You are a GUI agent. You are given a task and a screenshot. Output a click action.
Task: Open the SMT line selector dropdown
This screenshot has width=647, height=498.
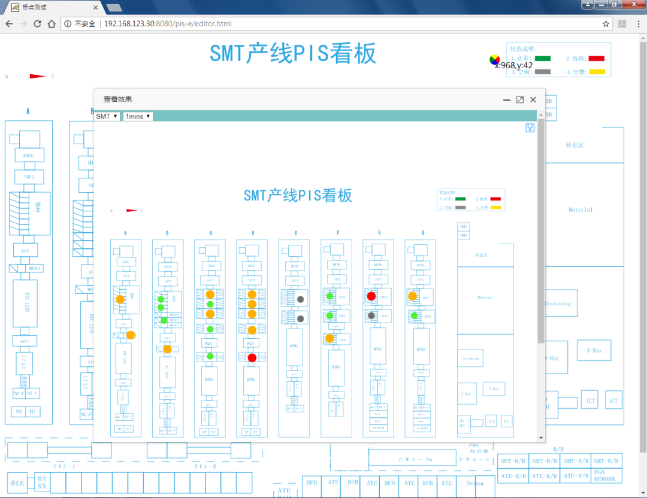coord(106,116)
